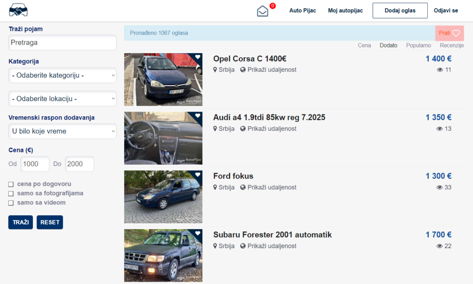The width and height of the screenshot is (473, 284).
Task: Click the location pin on Ford fokus listing
Action: point(215,187)
